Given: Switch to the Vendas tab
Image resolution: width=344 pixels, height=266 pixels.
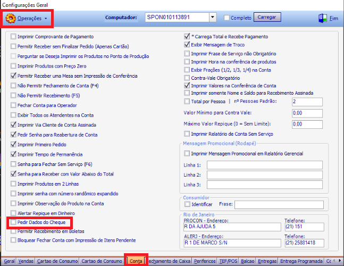Looking at the screenshot, I should click(26, 261).
